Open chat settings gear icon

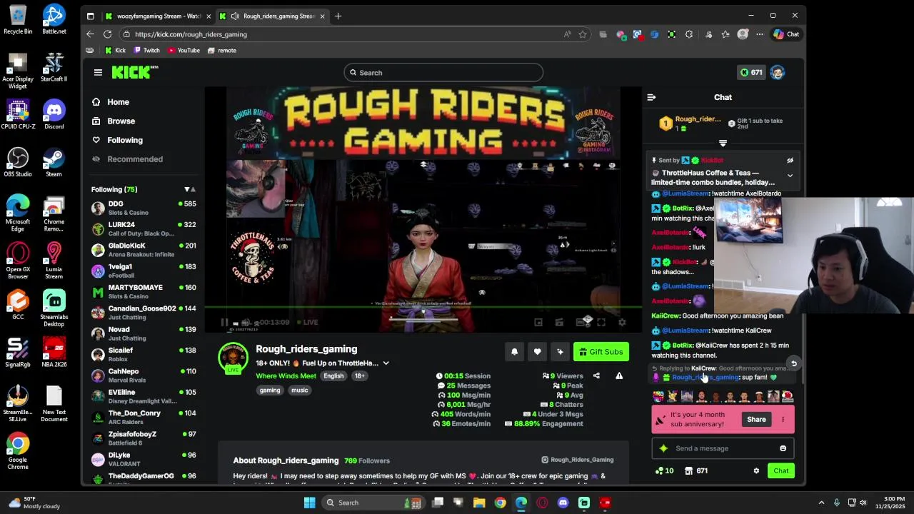pyautogui.click(x=756, y=470)
